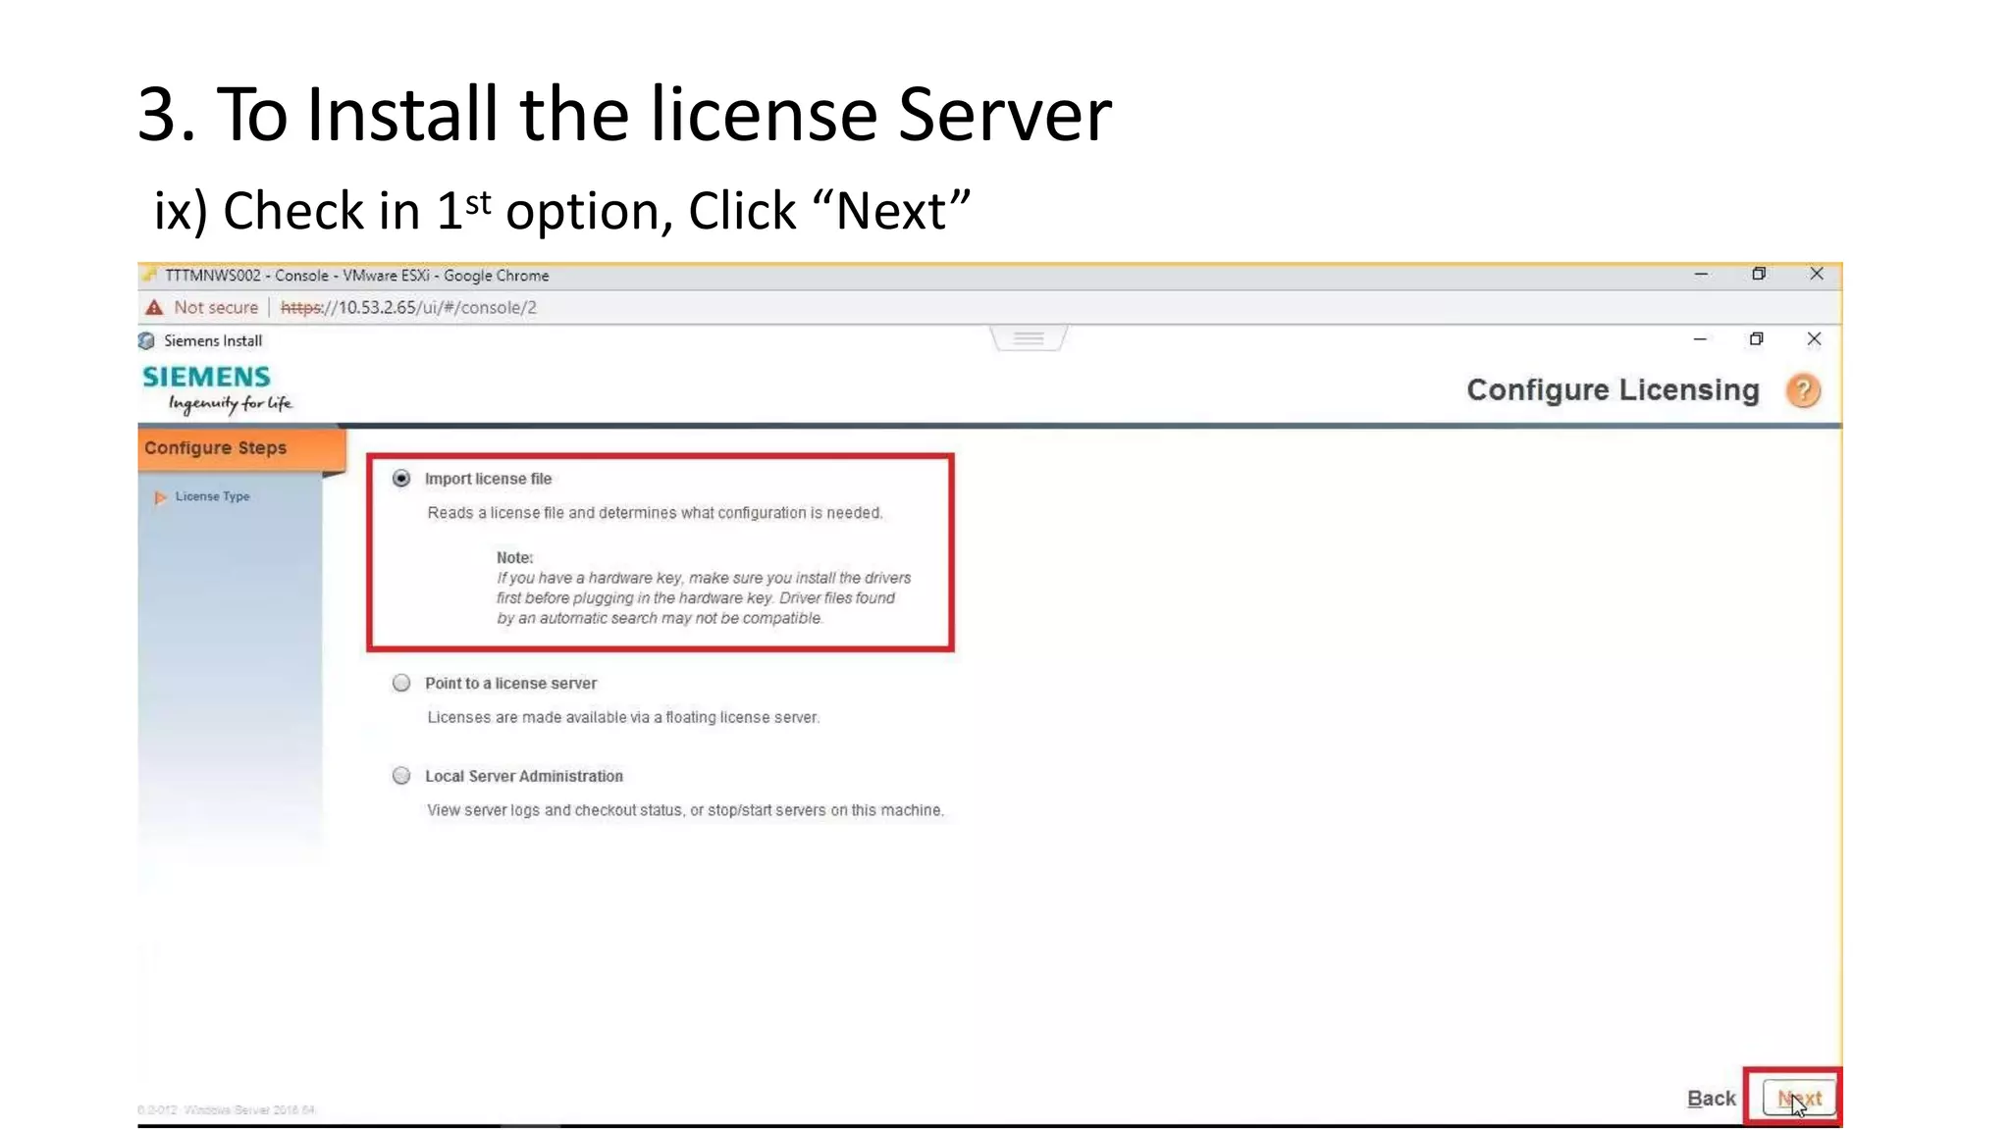Close the Chrome console window
This screenshot has height=1130, width=2010.
pos(1817,275)
